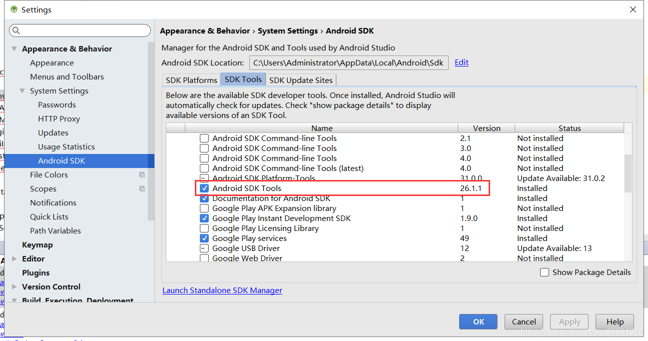The height and width of the screenshot is (341, 648).
Task: Expand Build, Execution, Deployment section
Action: (x=13, y=300)
